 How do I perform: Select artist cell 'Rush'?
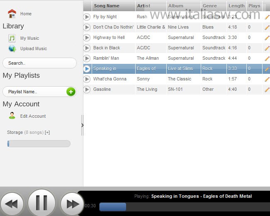(x=151, y=17)
